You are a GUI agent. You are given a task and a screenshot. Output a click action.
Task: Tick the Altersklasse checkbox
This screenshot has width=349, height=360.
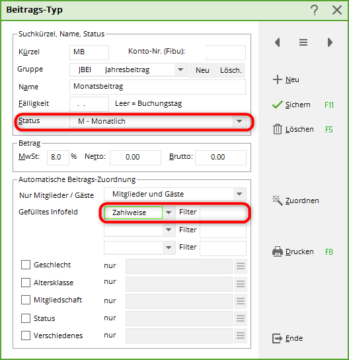coord(26,283)
